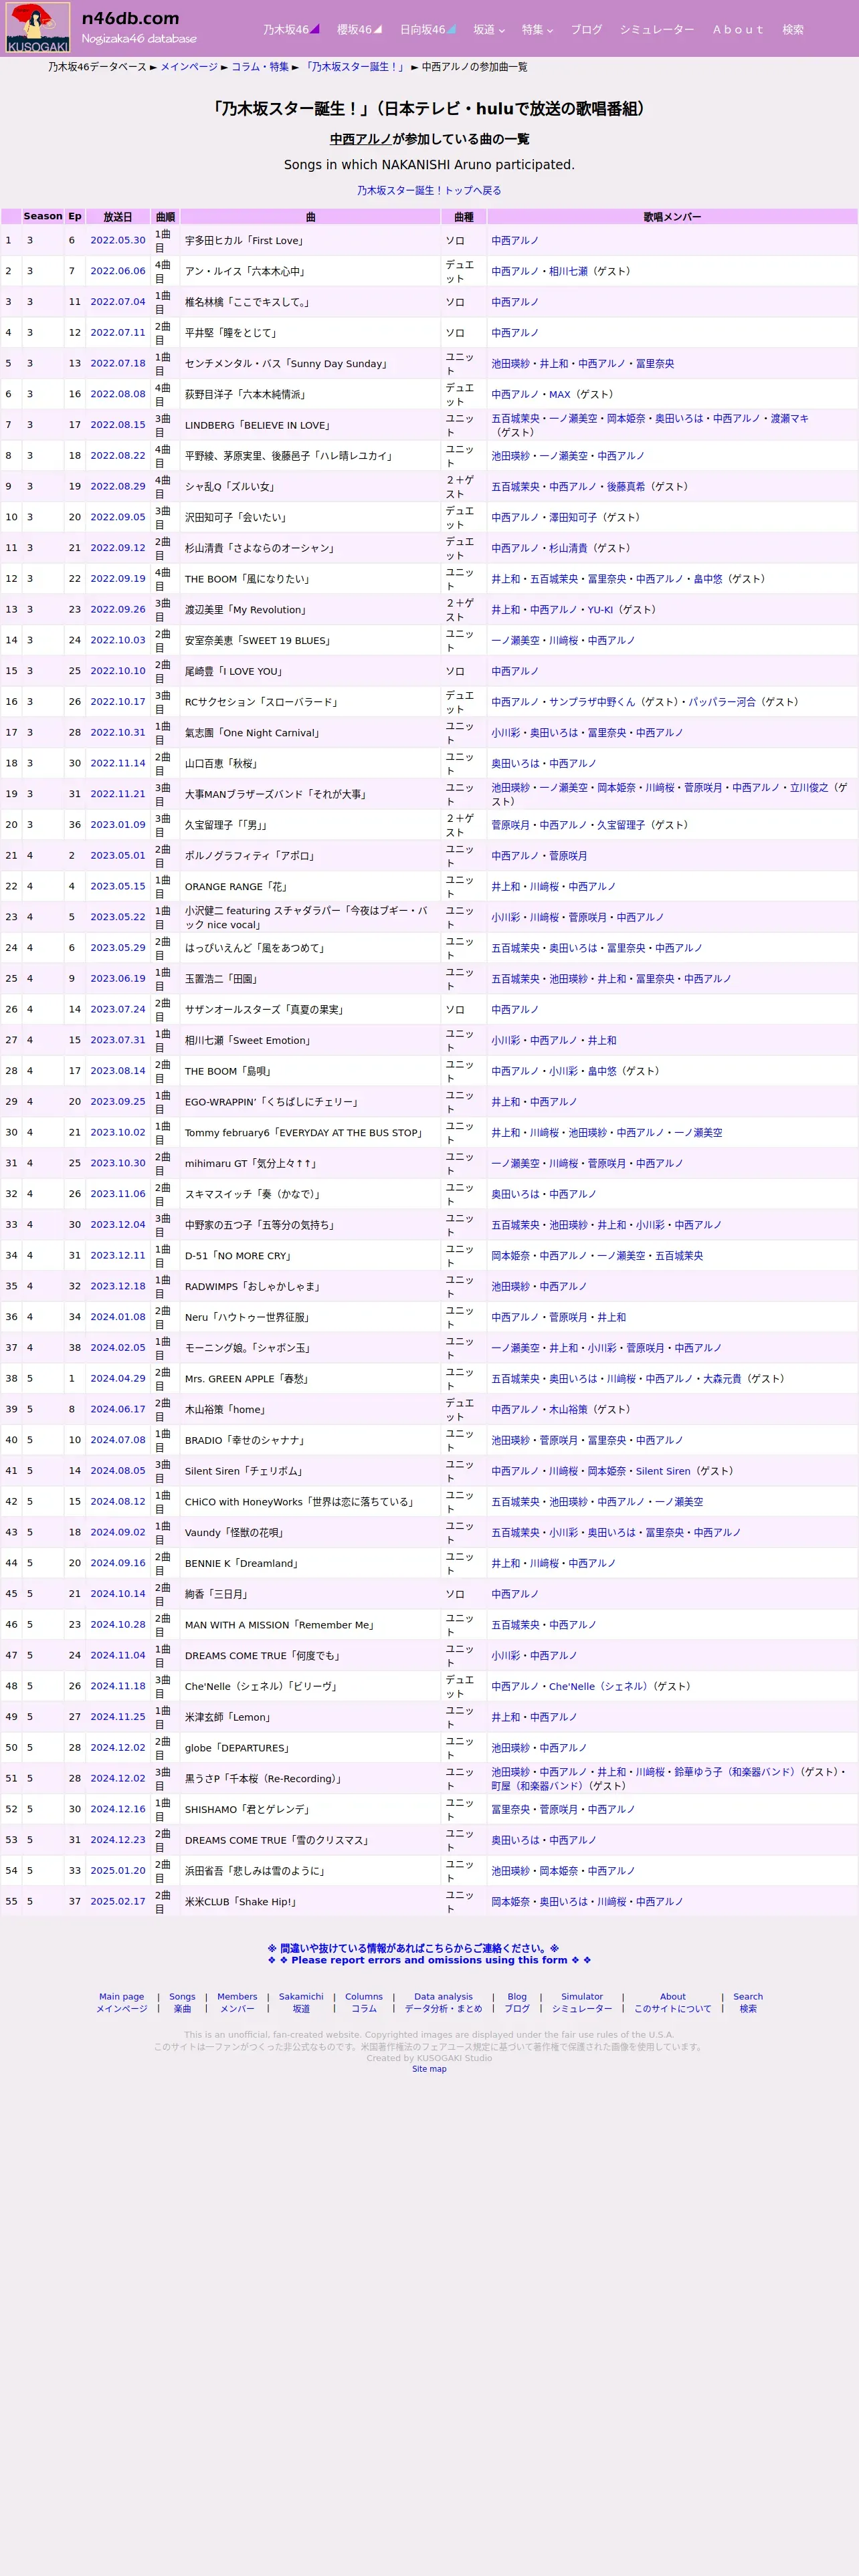
Task: Click the 歌唱メンバー column header
Action: click(x=672, y=216)
